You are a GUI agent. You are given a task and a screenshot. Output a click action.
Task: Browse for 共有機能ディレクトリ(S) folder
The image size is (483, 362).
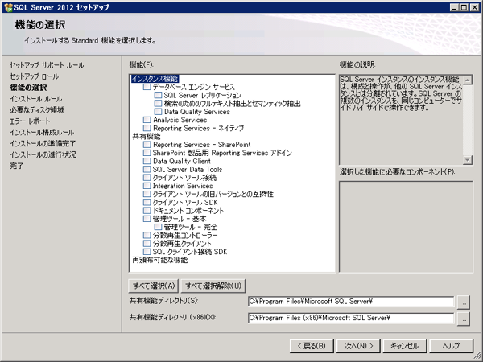coord(464,302)
